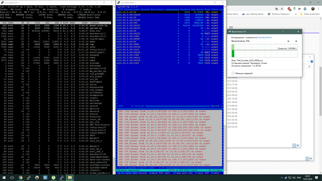Viewport: 322px width, 181px height.
Task: Open the 'opsi Getting Started' bookmark
Action: [x=252, y=14]
